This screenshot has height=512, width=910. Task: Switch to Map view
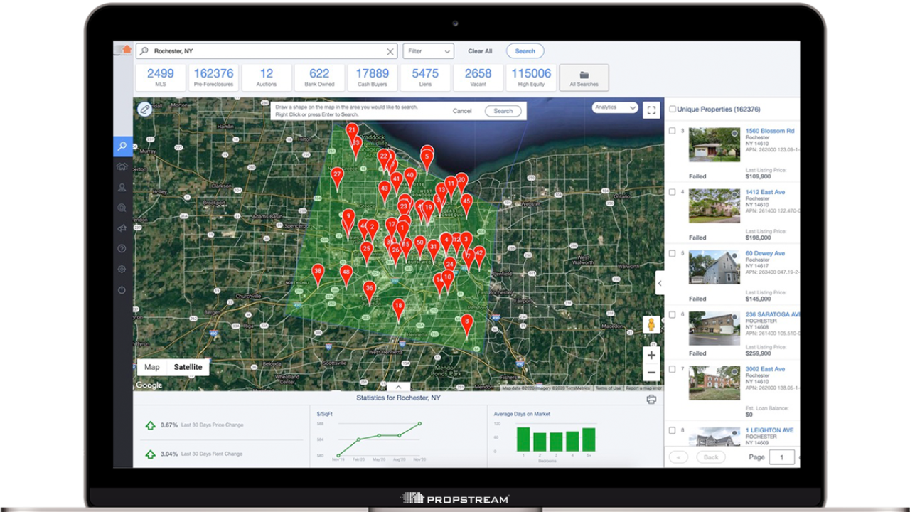click(152, 367)
